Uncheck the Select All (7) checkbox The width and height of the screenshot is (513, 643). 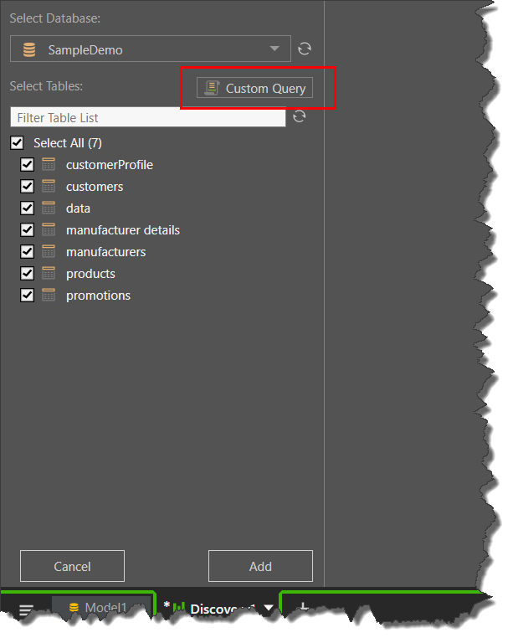click(x=18, y=143)
